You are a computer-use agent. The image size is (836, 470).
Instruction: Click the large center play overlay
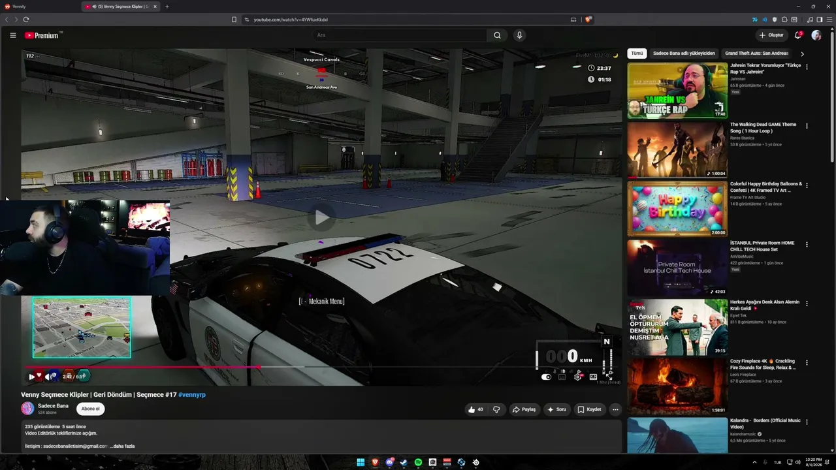click(321, 217)
